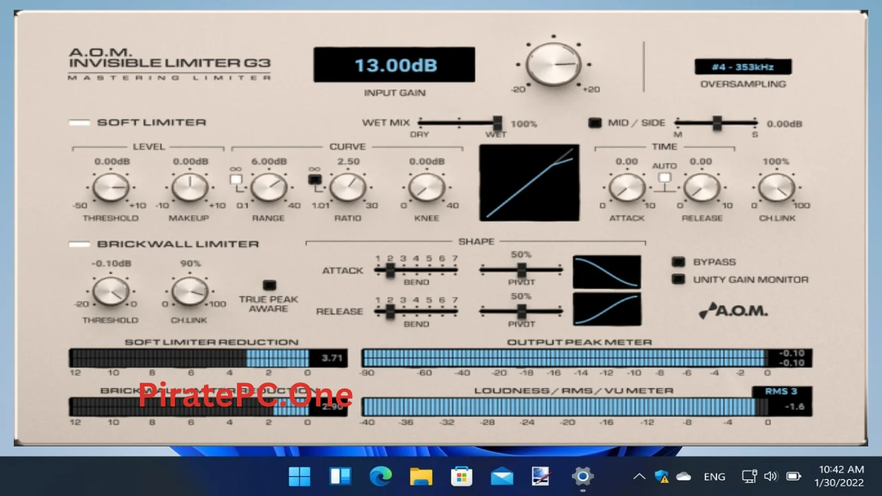Screen dimensions: 882x496
Task: Open the Oversampling #4 - 353kHz selector
Action: (743, 67)
